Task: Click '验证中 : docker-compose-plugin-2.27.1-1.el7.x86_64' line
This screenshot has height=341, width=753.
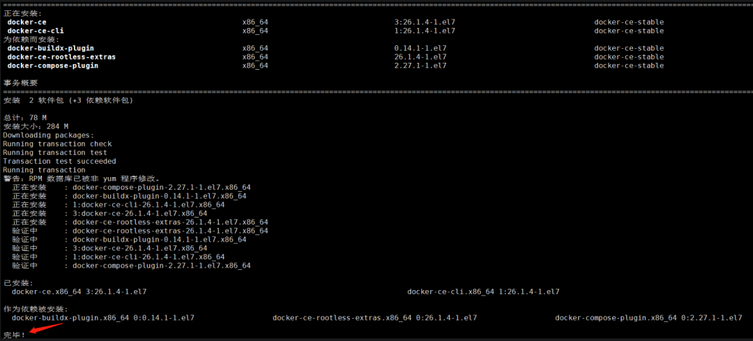Action: point(131,265)
